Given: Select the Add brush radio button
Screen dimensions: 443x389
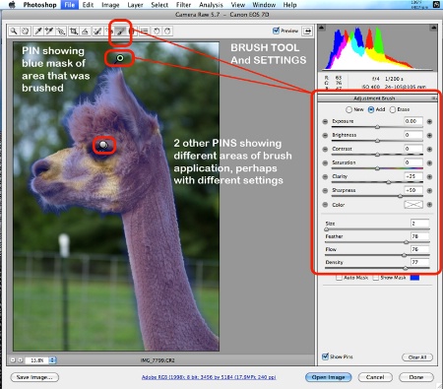Looking at the screenshot, I should pos(371,109).
